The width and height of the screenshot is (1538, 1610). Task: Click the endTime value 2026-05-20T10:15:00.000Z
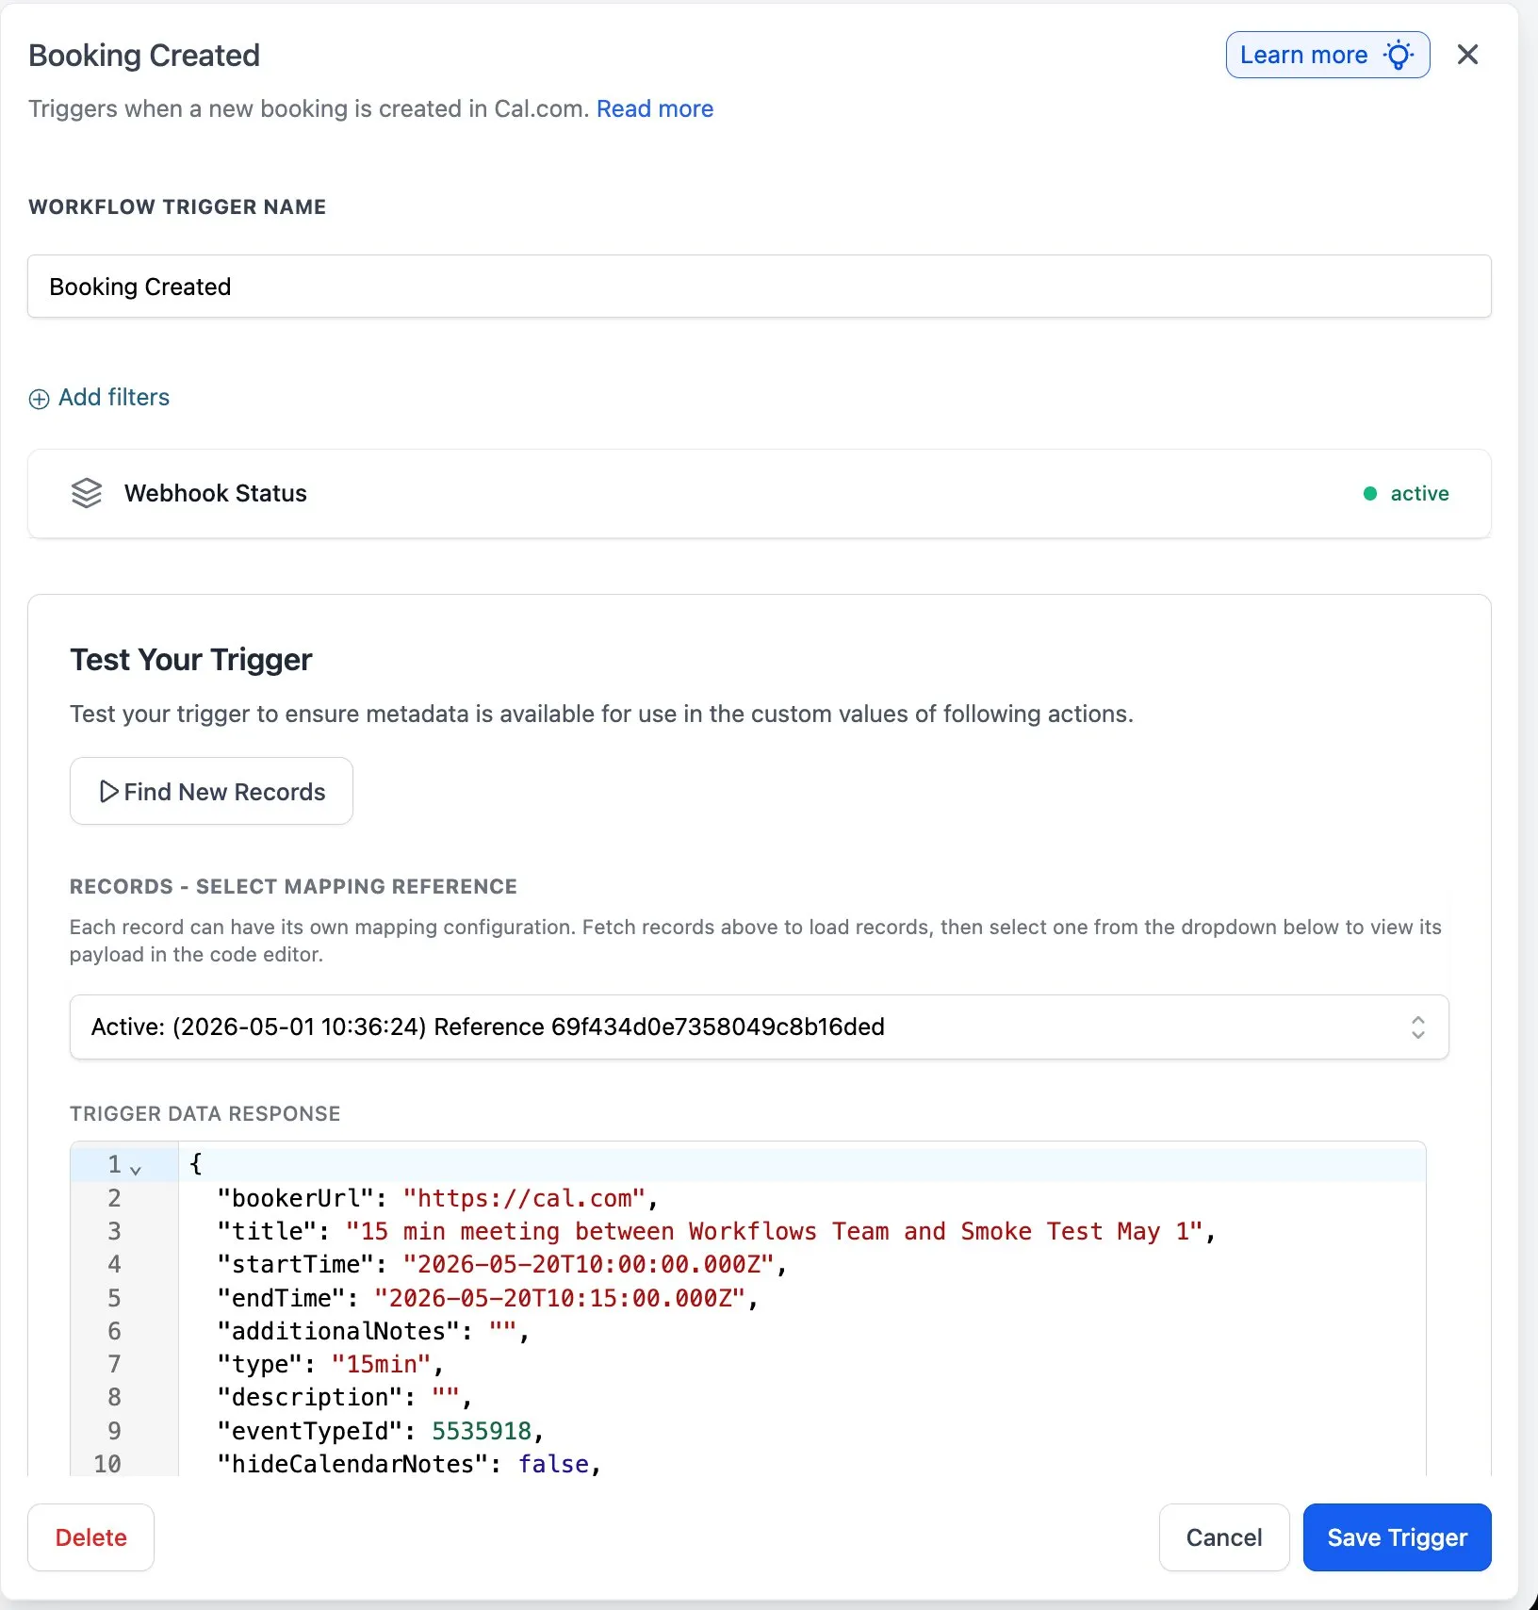click(x=560, y=1298)
